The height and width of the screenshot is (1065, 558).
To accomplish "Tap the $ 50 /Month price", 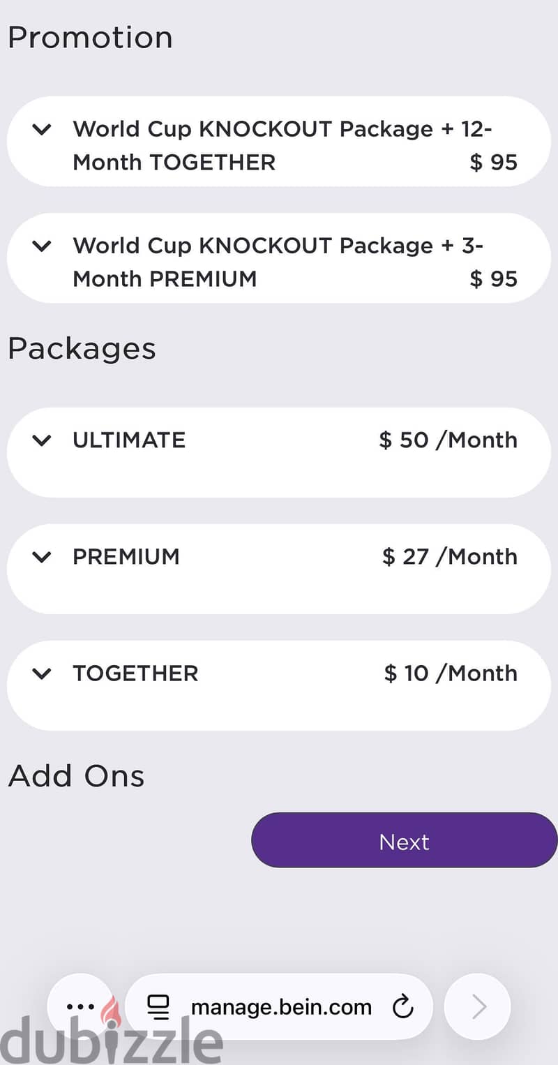I will click(x=448, y=440).
